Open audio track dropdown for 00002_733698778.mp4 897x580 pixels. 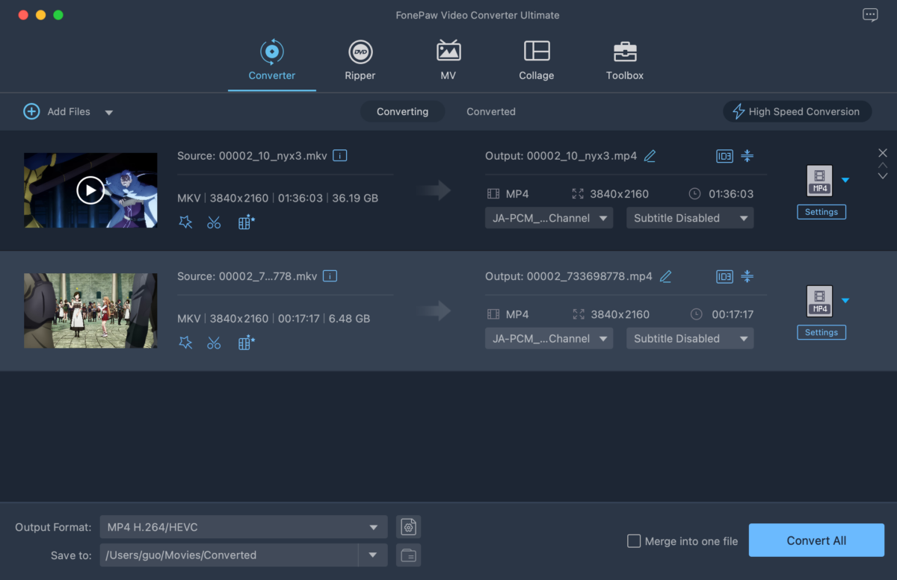pos(549,338)
